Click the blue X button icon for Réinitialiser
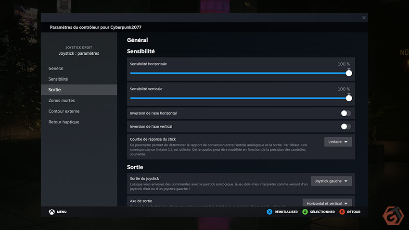The image size is (409, 230). tap(269, 212)
